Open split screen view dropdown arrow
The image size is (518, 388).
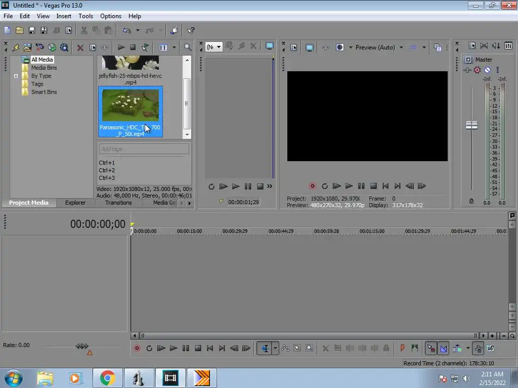pyautogui.click(x=351, y=47)
